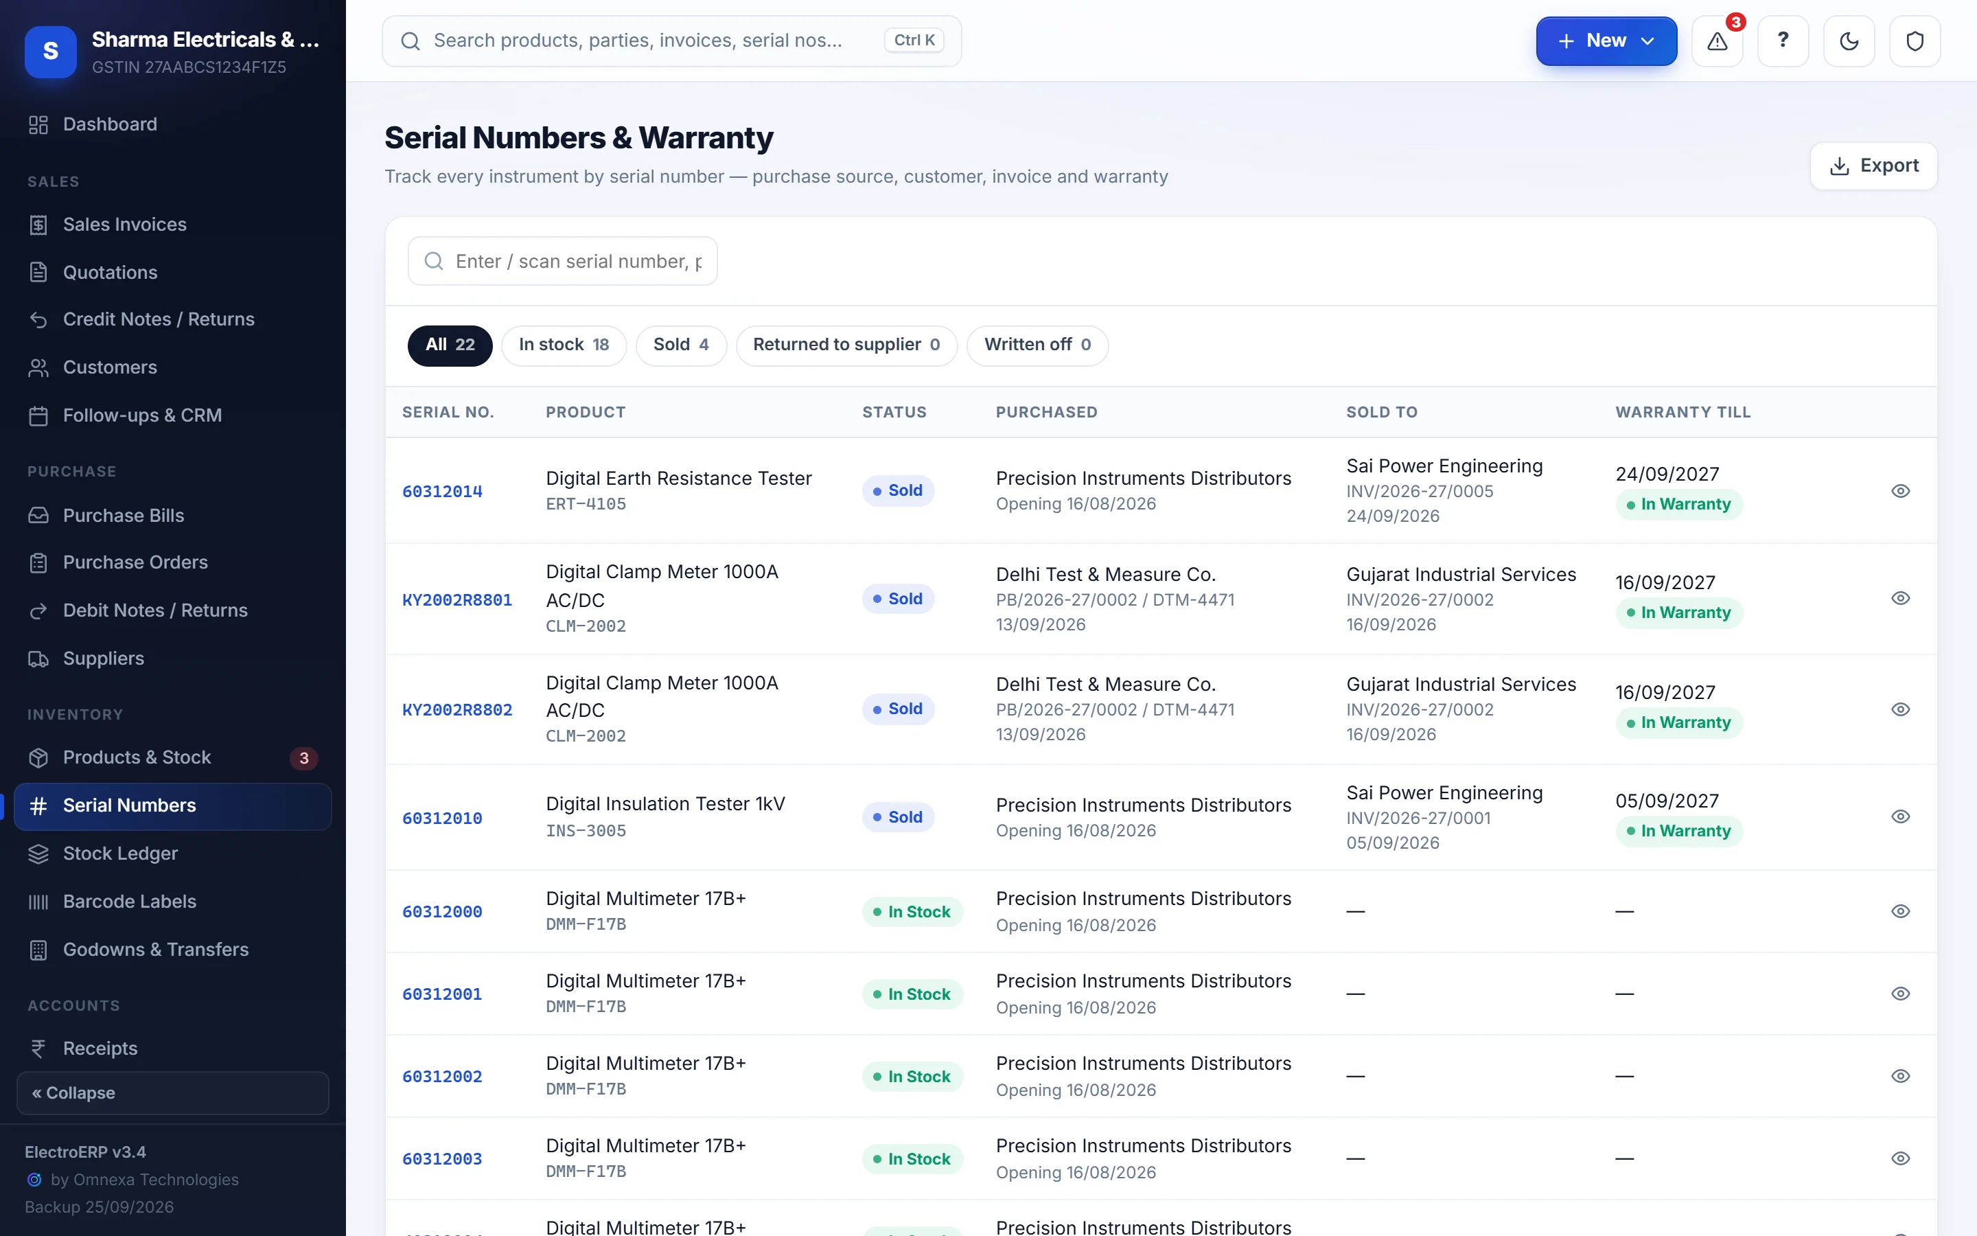Image resolution: width=1977 pixels, height=1236 pixels.
Task: View details eye icon for serial 60312002
Action: [x=1900, y=1076]
